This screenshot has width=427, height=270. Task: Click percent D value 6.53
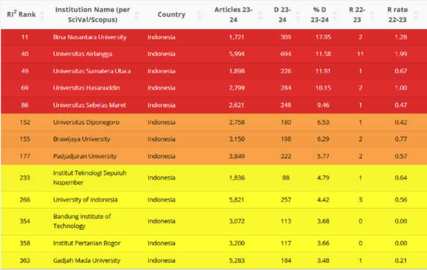point(323,122)
